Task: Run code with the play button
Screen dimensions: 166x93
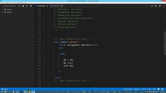Action: 156,6
